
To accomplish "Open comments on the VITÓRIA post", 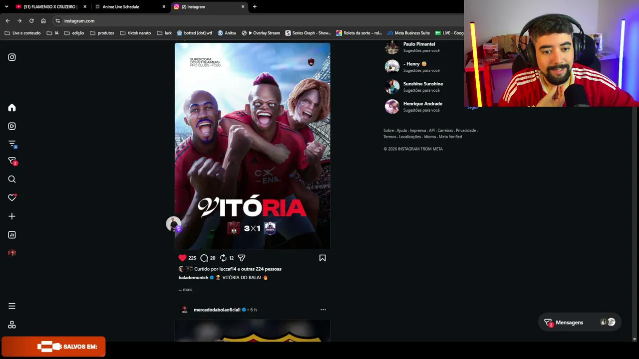I will 204,258.
